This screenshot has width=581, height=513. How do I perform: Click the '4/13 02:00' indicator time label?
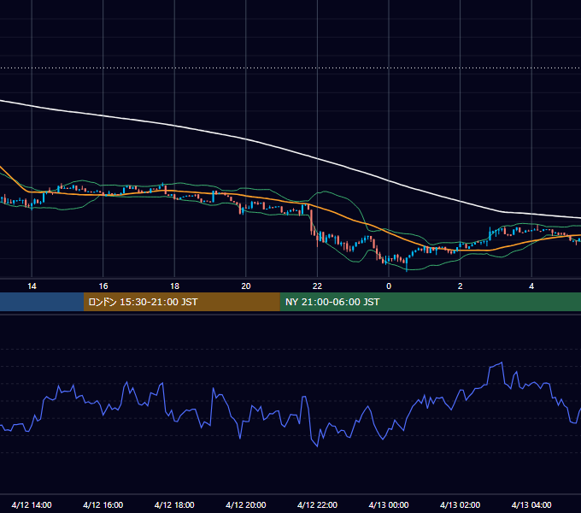click(x=461, y=504)
